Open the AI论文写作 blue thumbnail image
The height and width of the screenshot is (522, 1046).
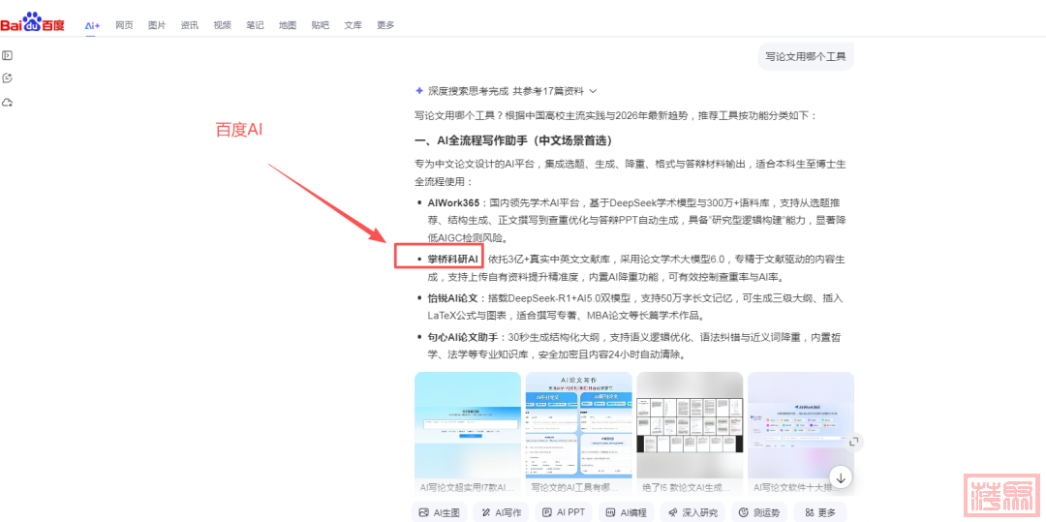click(x=578, y=425)
